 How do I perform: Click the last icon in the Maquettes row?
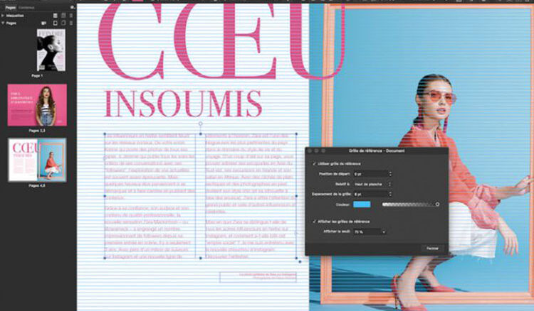[x=72, y=14]
